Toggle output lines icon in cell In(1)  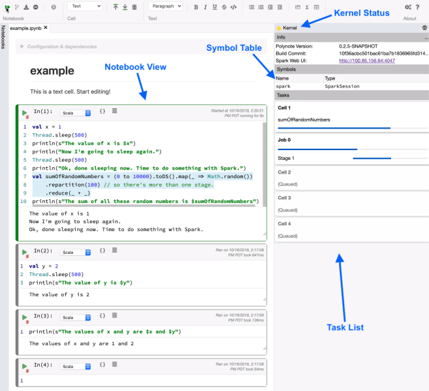tap(115, 111)
